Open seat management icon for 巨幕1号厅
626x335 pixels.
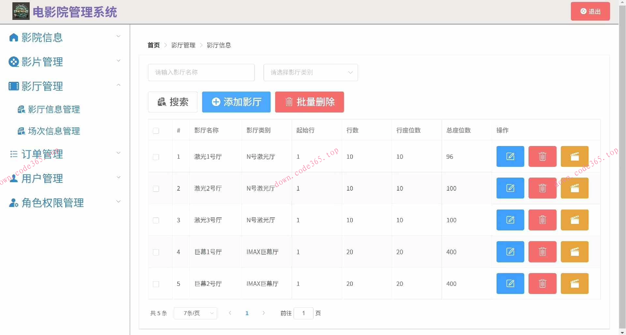coord(574,252)
